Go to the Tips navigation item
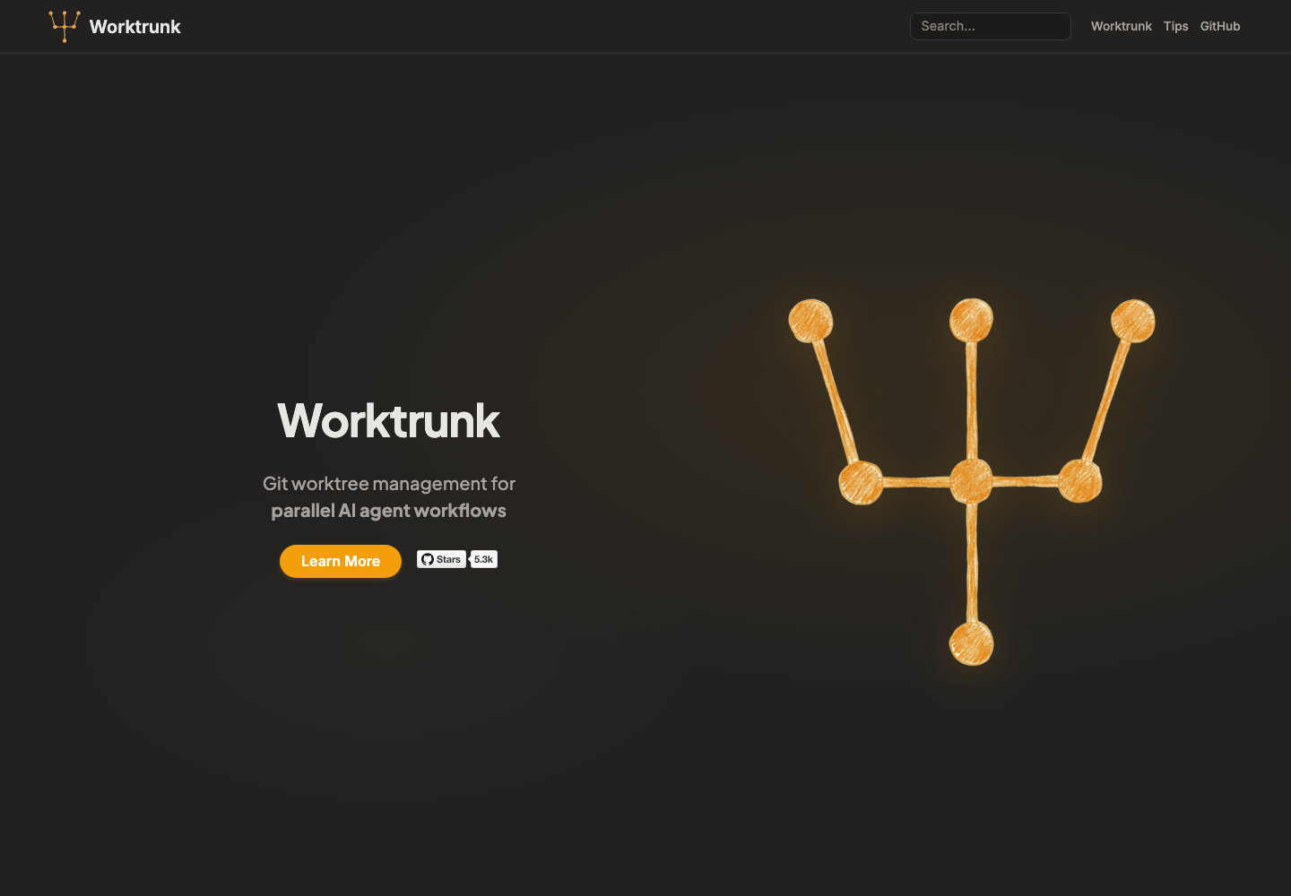The width and height of the screenshot is (1291, 896). click(1175, 26)
